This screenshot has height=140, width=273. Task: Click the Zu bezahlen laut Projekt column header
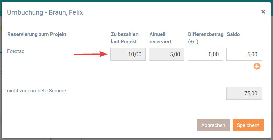point(124,38)
